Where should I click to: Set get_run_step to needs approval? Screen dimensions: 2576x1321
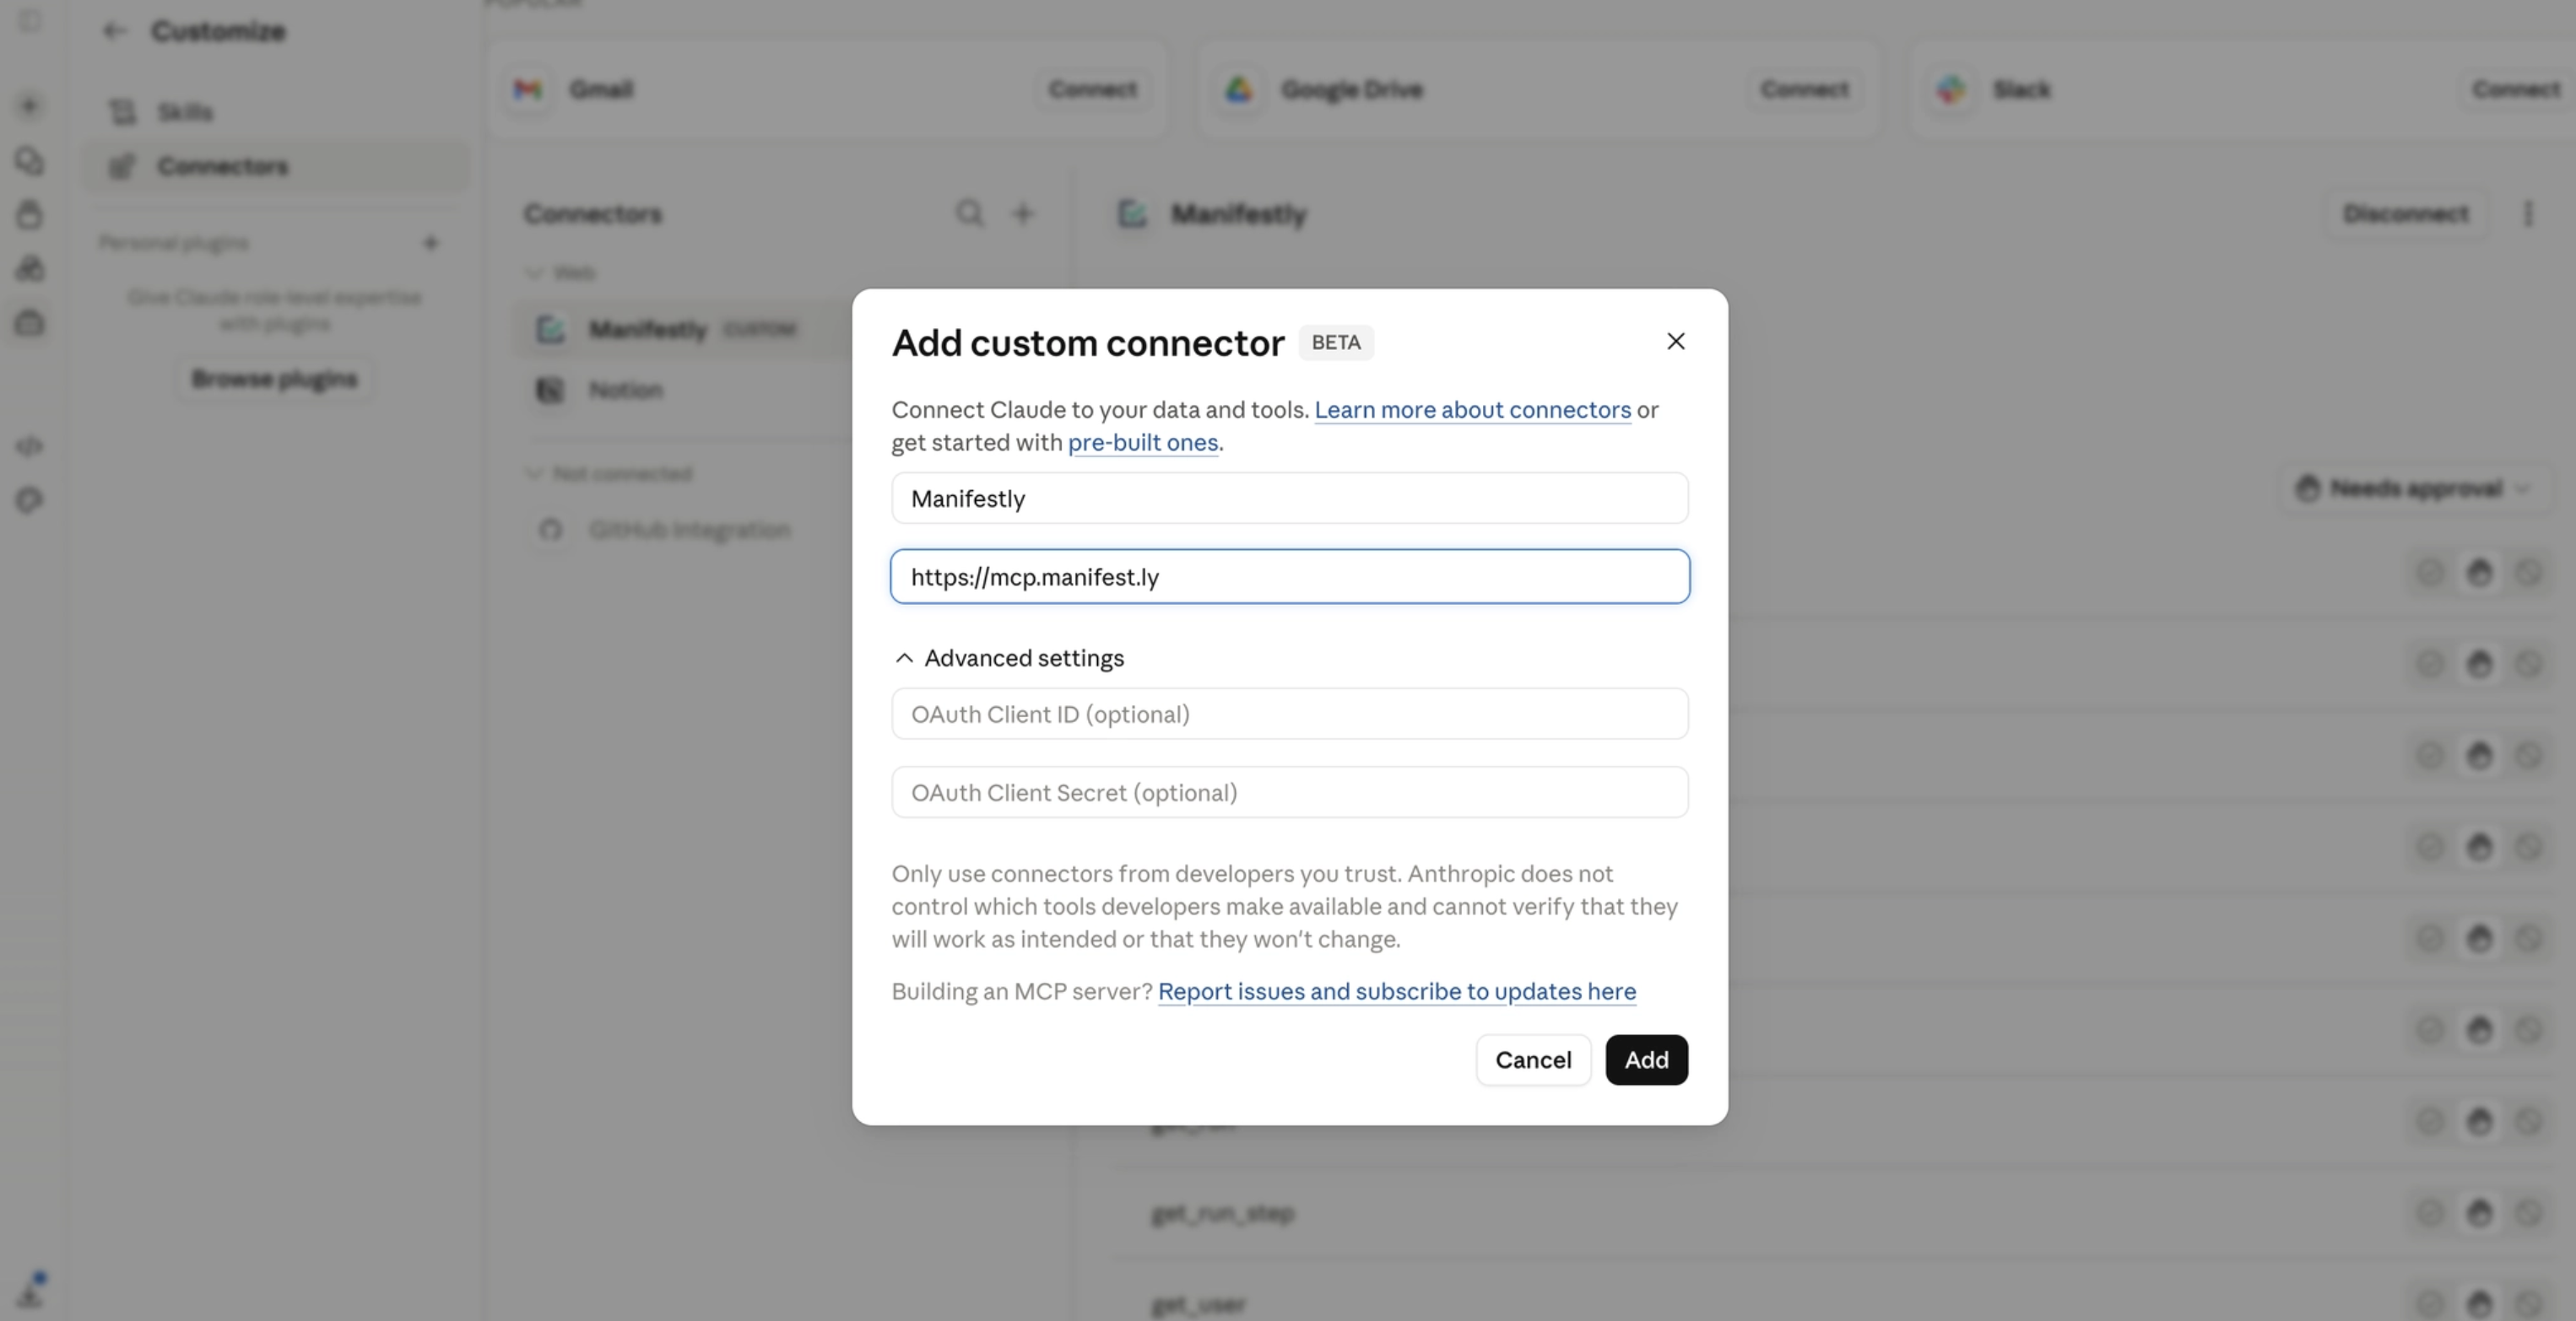[2479, 1213]
